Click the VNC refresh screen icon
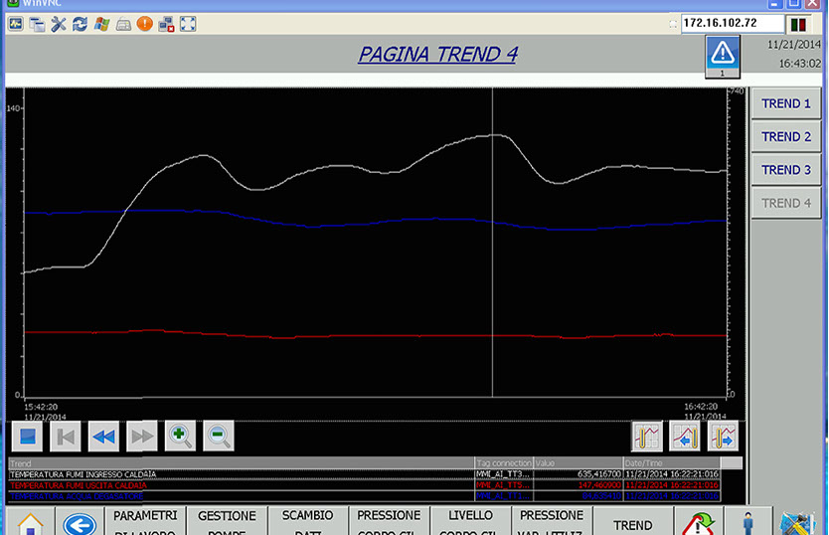 point(79,23)
